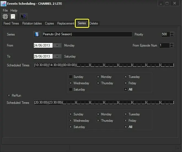Click the rerun Scheduled Times field

coord(104,103)
